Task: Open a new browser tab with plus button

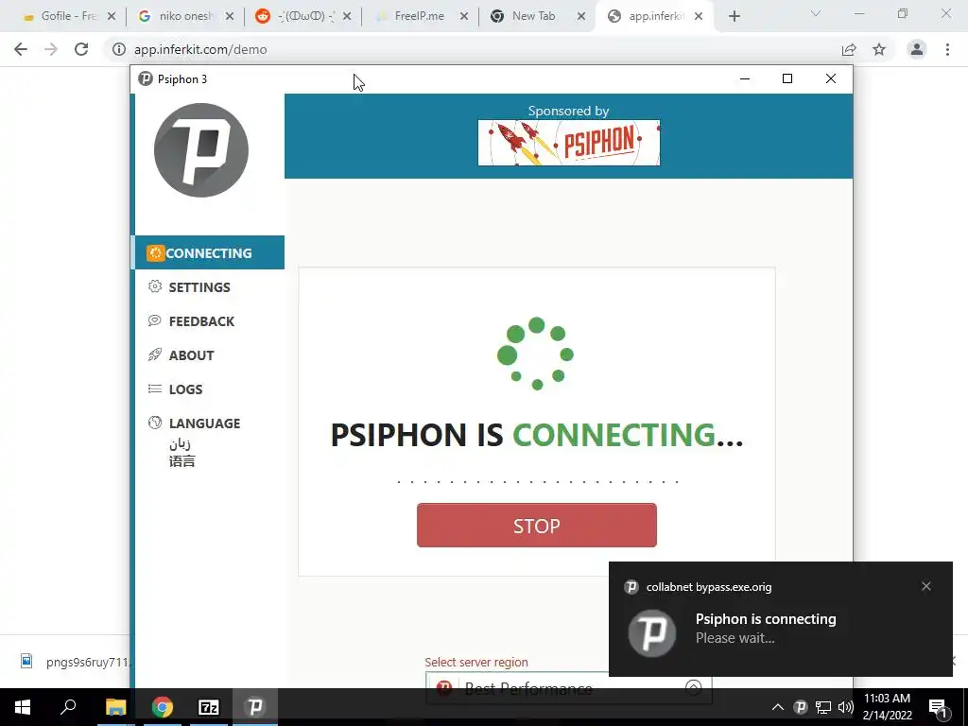Action: click(734, 17)
